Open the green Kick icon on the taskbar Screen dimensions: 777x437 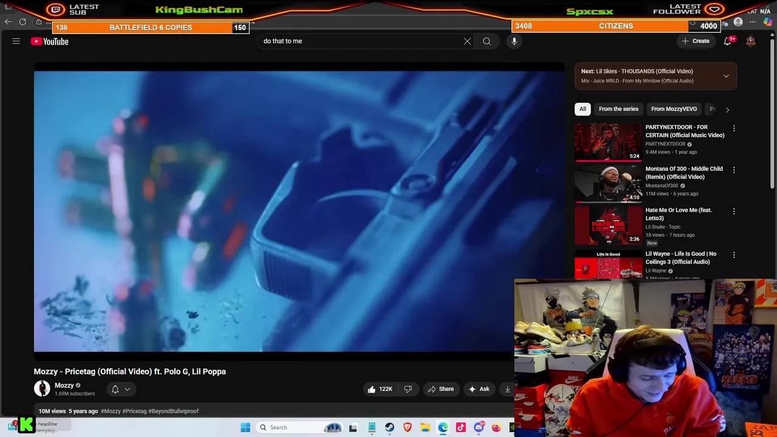tap(26, 425)
